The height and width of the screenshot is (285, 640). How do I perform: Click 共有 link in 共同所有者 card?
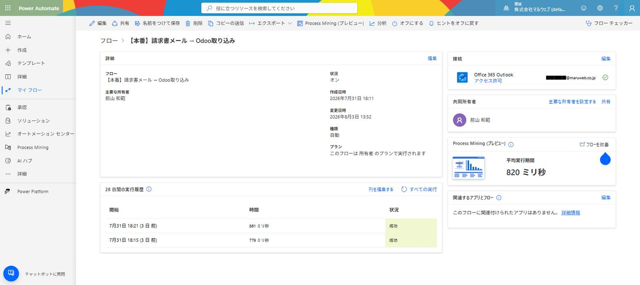tap(606, 102)
